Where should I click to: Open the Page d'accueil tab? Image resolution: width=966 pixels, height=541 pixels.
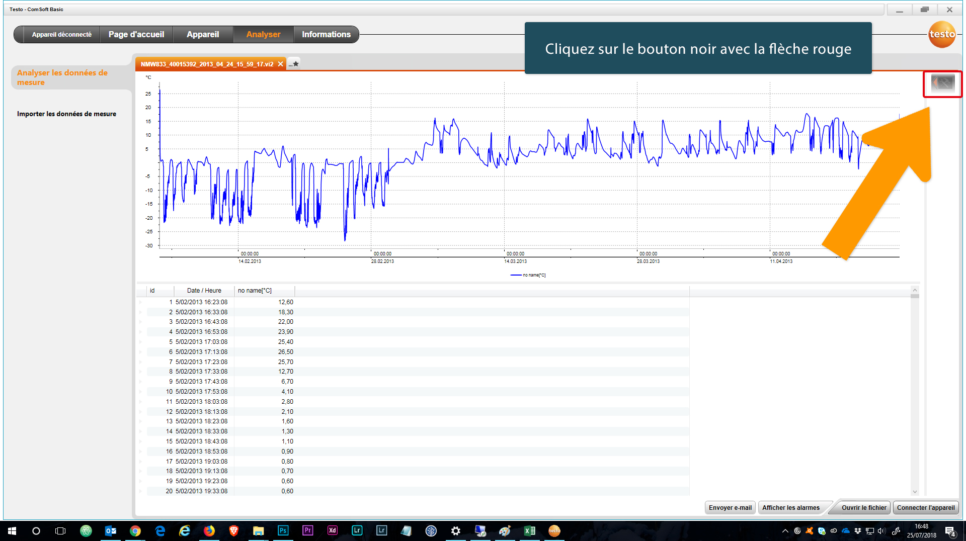(x=136, y=34)
